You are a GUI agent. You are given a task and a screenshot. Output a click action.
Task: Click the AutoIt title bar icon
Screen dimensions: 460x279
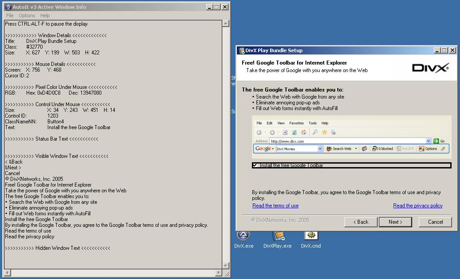(x=8, y=7)
